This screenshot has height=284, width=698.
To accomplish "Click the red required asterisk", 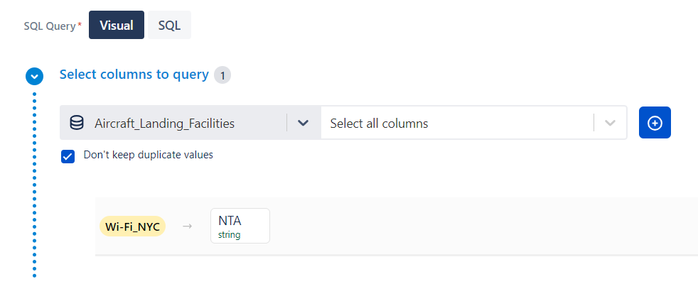I will click(80, 24).
